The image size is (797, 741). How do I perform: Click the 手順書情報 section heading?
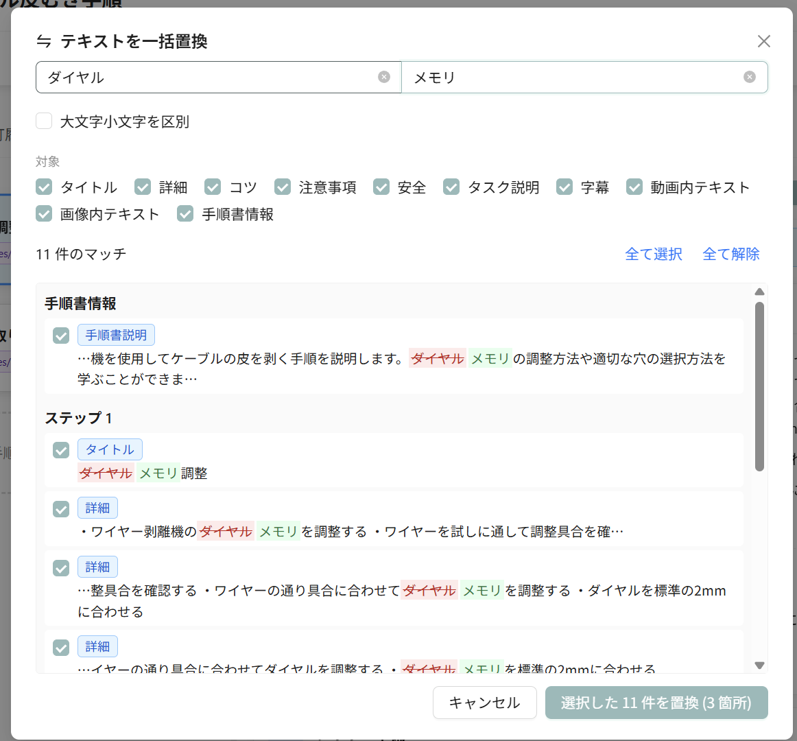[x=80, y=304]
